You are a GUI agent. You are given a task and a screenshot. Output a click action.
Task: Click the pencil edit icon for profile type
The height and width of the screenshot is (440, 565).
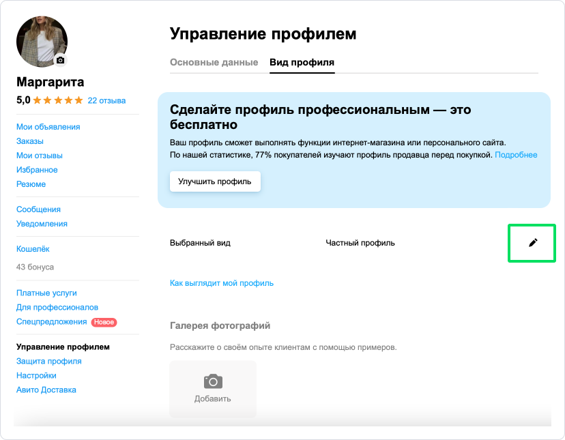[x=533, y=243]
